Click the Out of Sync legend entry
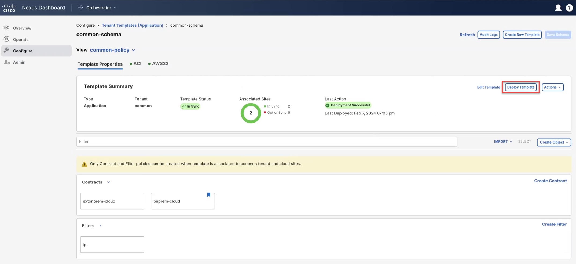 tap(277, 113)
